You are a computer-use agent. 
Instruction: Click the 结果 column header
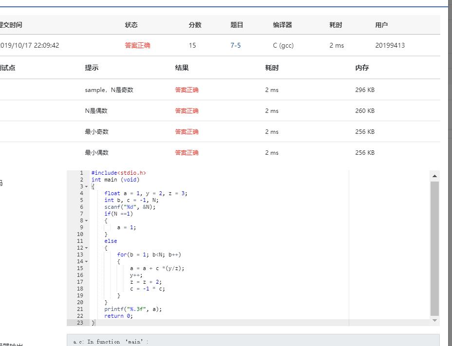[x=182, y=68]
